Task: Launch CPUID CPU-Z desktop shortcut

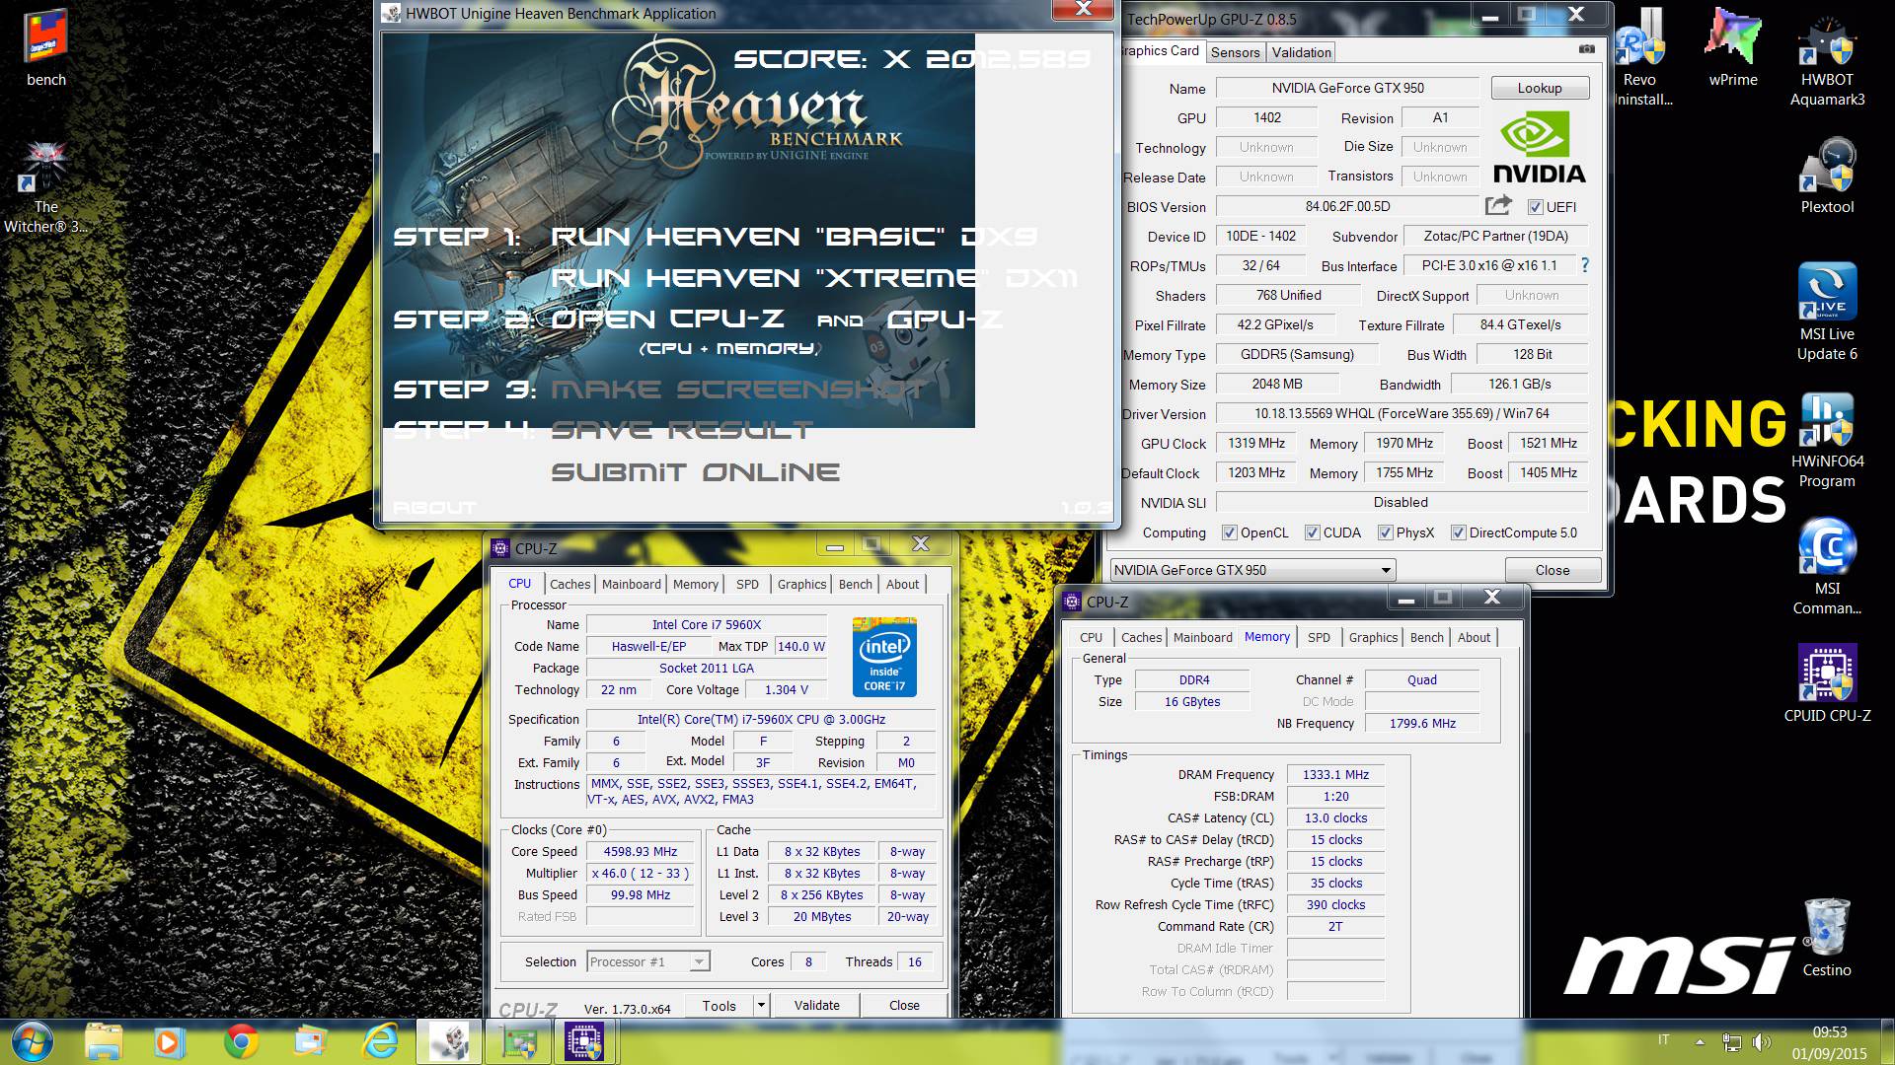Action: (x=1827, y=683)
